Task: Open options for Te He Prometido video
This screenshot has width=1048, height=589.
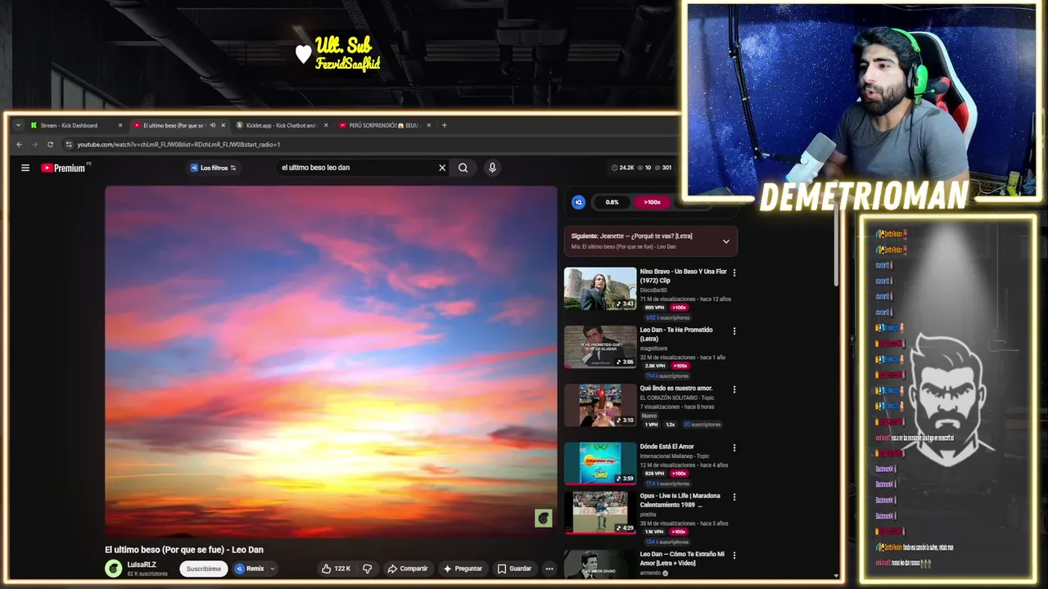Action: point(734,331)
